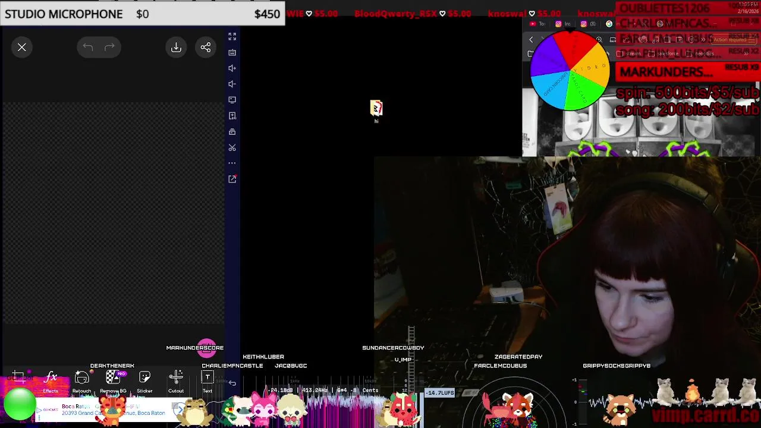Open screen display icon in emulator sidebar
The width and height of the screenshot is (761, 428).
tap(232, 100)
